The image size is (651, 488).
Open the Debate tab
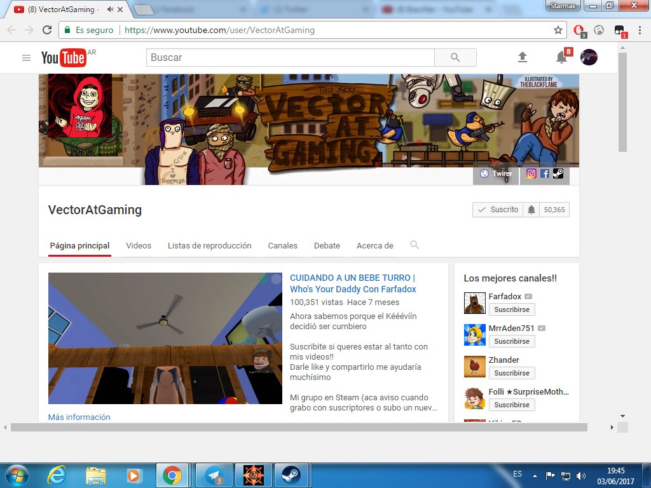tap(327, 246)
